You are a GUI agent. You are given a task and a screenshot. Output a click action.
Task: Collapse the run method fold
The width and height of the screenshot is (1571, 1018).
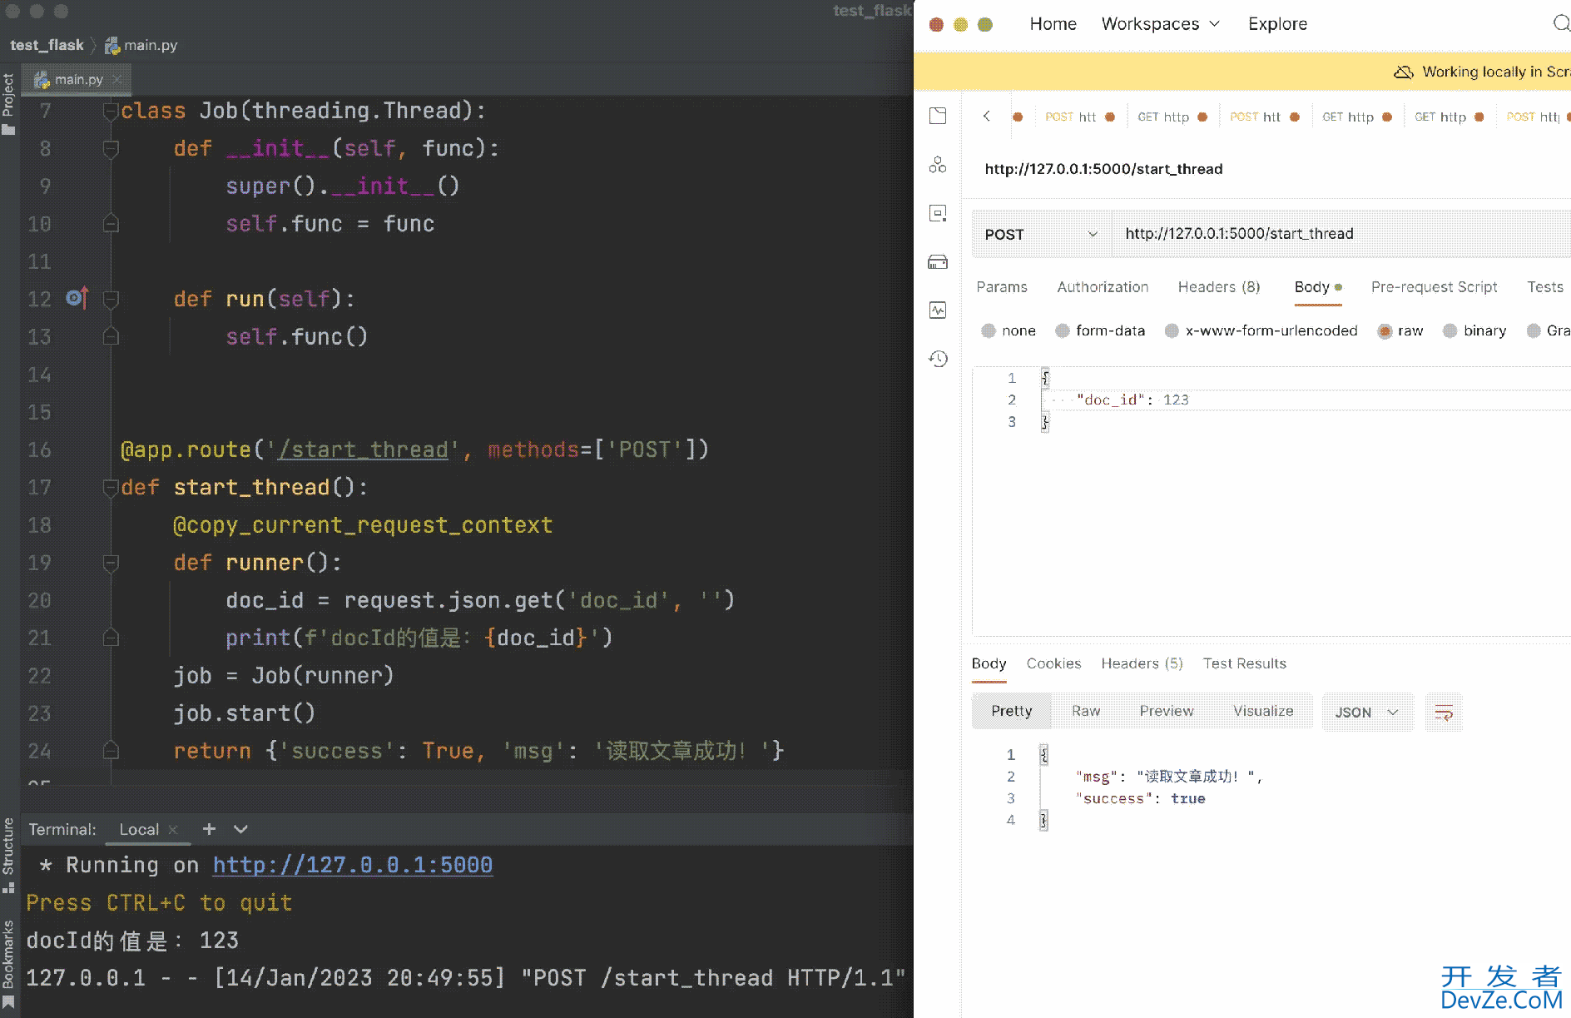[111, 299]
